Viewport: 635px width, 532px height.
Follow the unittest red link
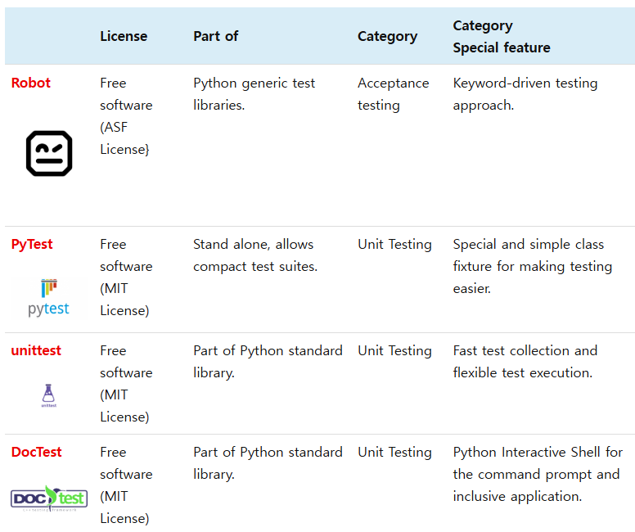tap(36, 350)
